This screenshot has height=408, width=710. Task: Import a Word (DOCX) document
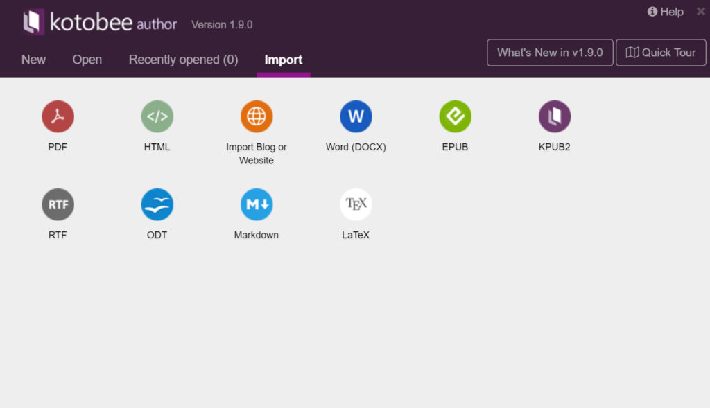click(356, 116)
